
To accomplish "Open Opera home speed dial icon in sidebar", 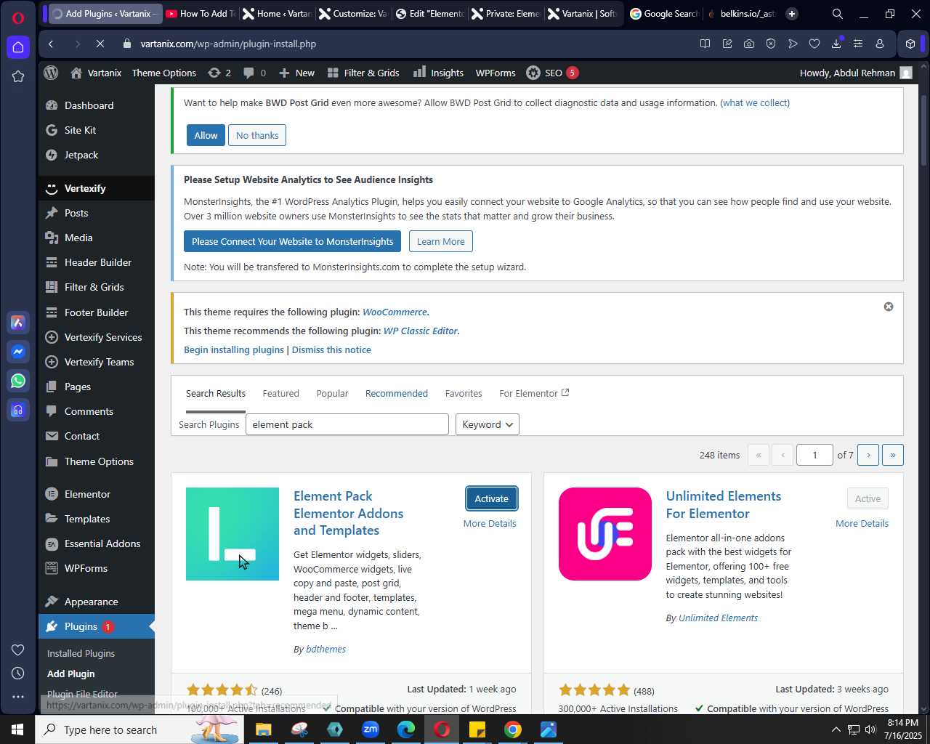I will click(18, 47).
